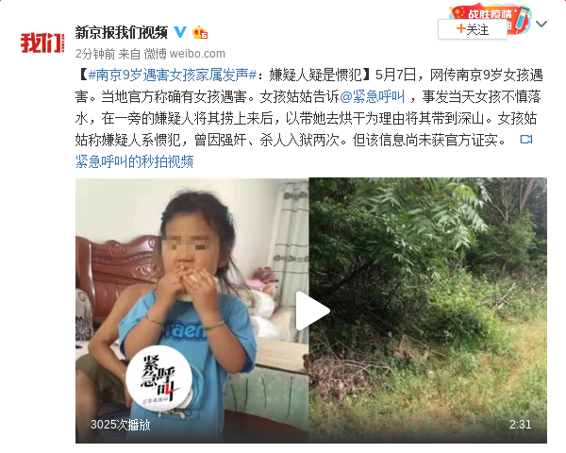Open the blue verified V badge
566x453 pixels.
[x=180, y=32]
